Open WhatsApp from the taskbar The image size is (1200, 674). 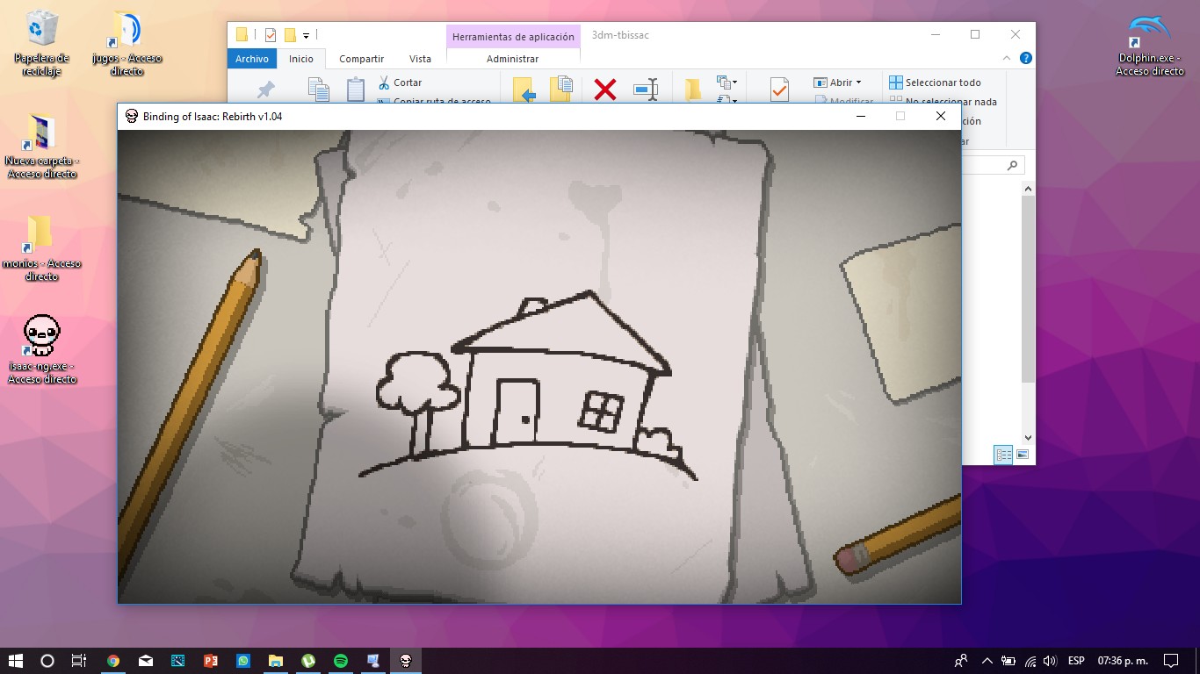[243, 661]
